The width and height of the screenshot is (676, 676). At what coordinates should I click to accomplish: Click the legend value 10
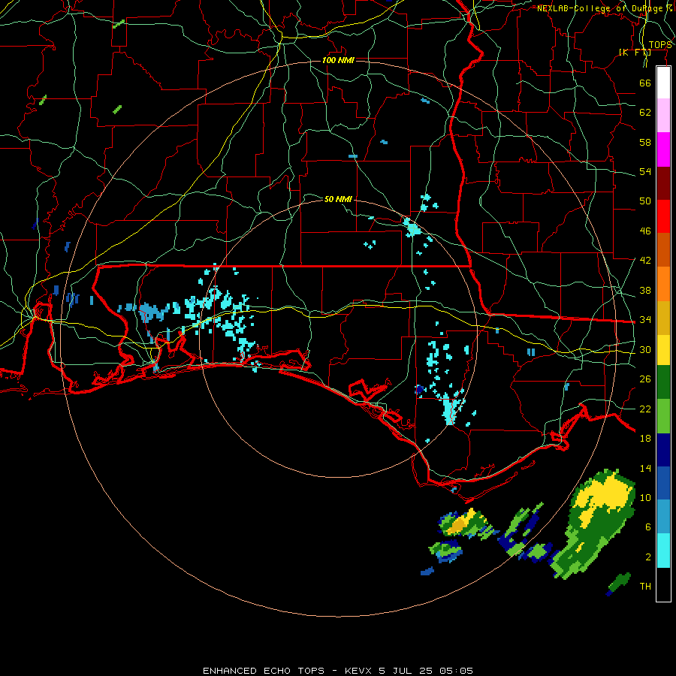click(645, 497)
